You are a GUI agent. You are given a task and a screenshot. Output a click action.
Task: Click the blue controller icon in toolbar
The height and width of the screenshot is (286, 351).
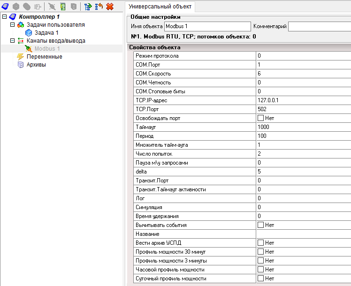[5, 7]
